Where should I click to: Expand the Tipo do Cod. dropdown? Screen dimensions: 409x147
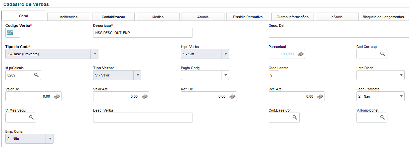click(94, 54)
